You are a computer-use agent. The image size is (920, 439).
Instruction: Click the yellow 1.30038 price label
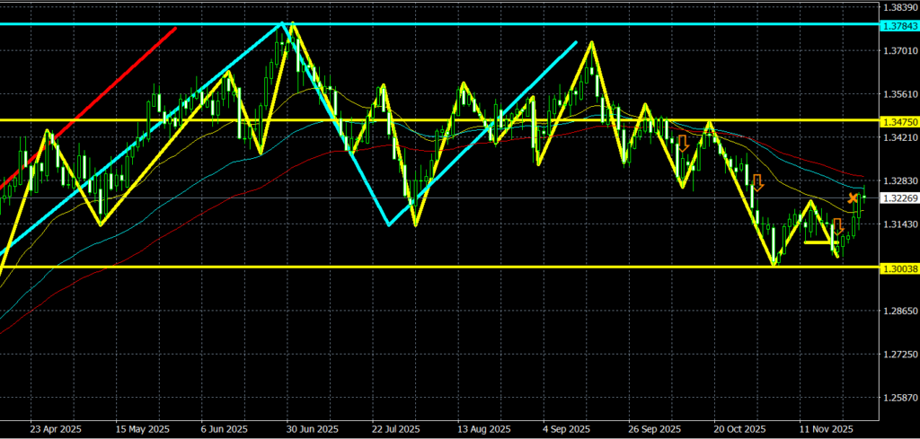900,268
